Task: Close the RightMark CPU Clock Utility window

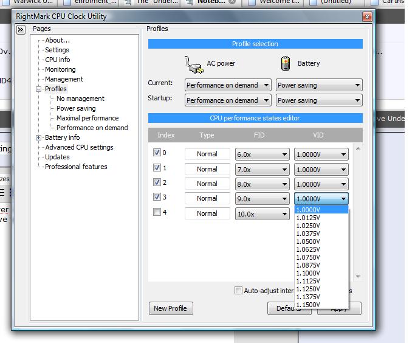Action: click(367, 16)
